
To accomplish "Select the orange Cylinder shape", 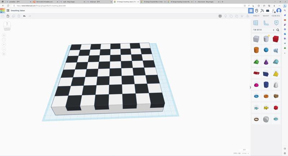I will pos(256,50).
